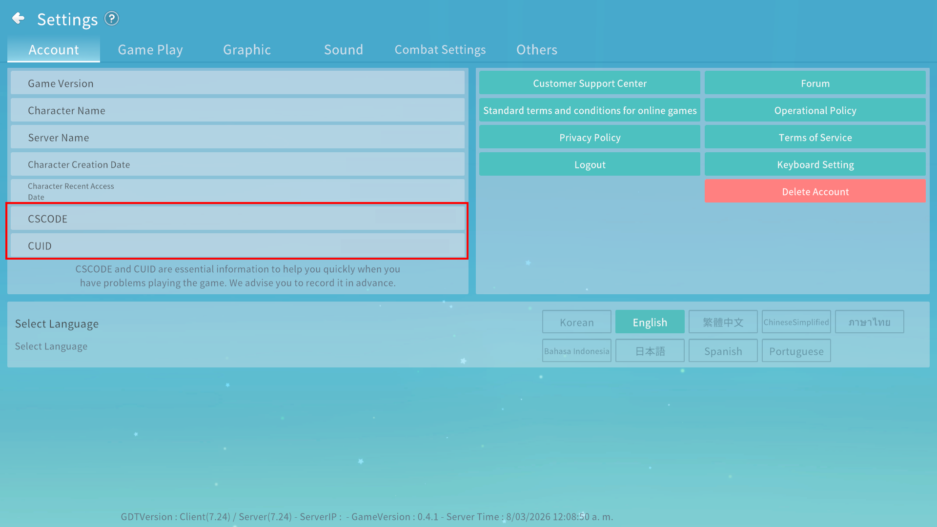Go to the Sound tab
This screenshot has height=527, width=937.
(344, 50)
